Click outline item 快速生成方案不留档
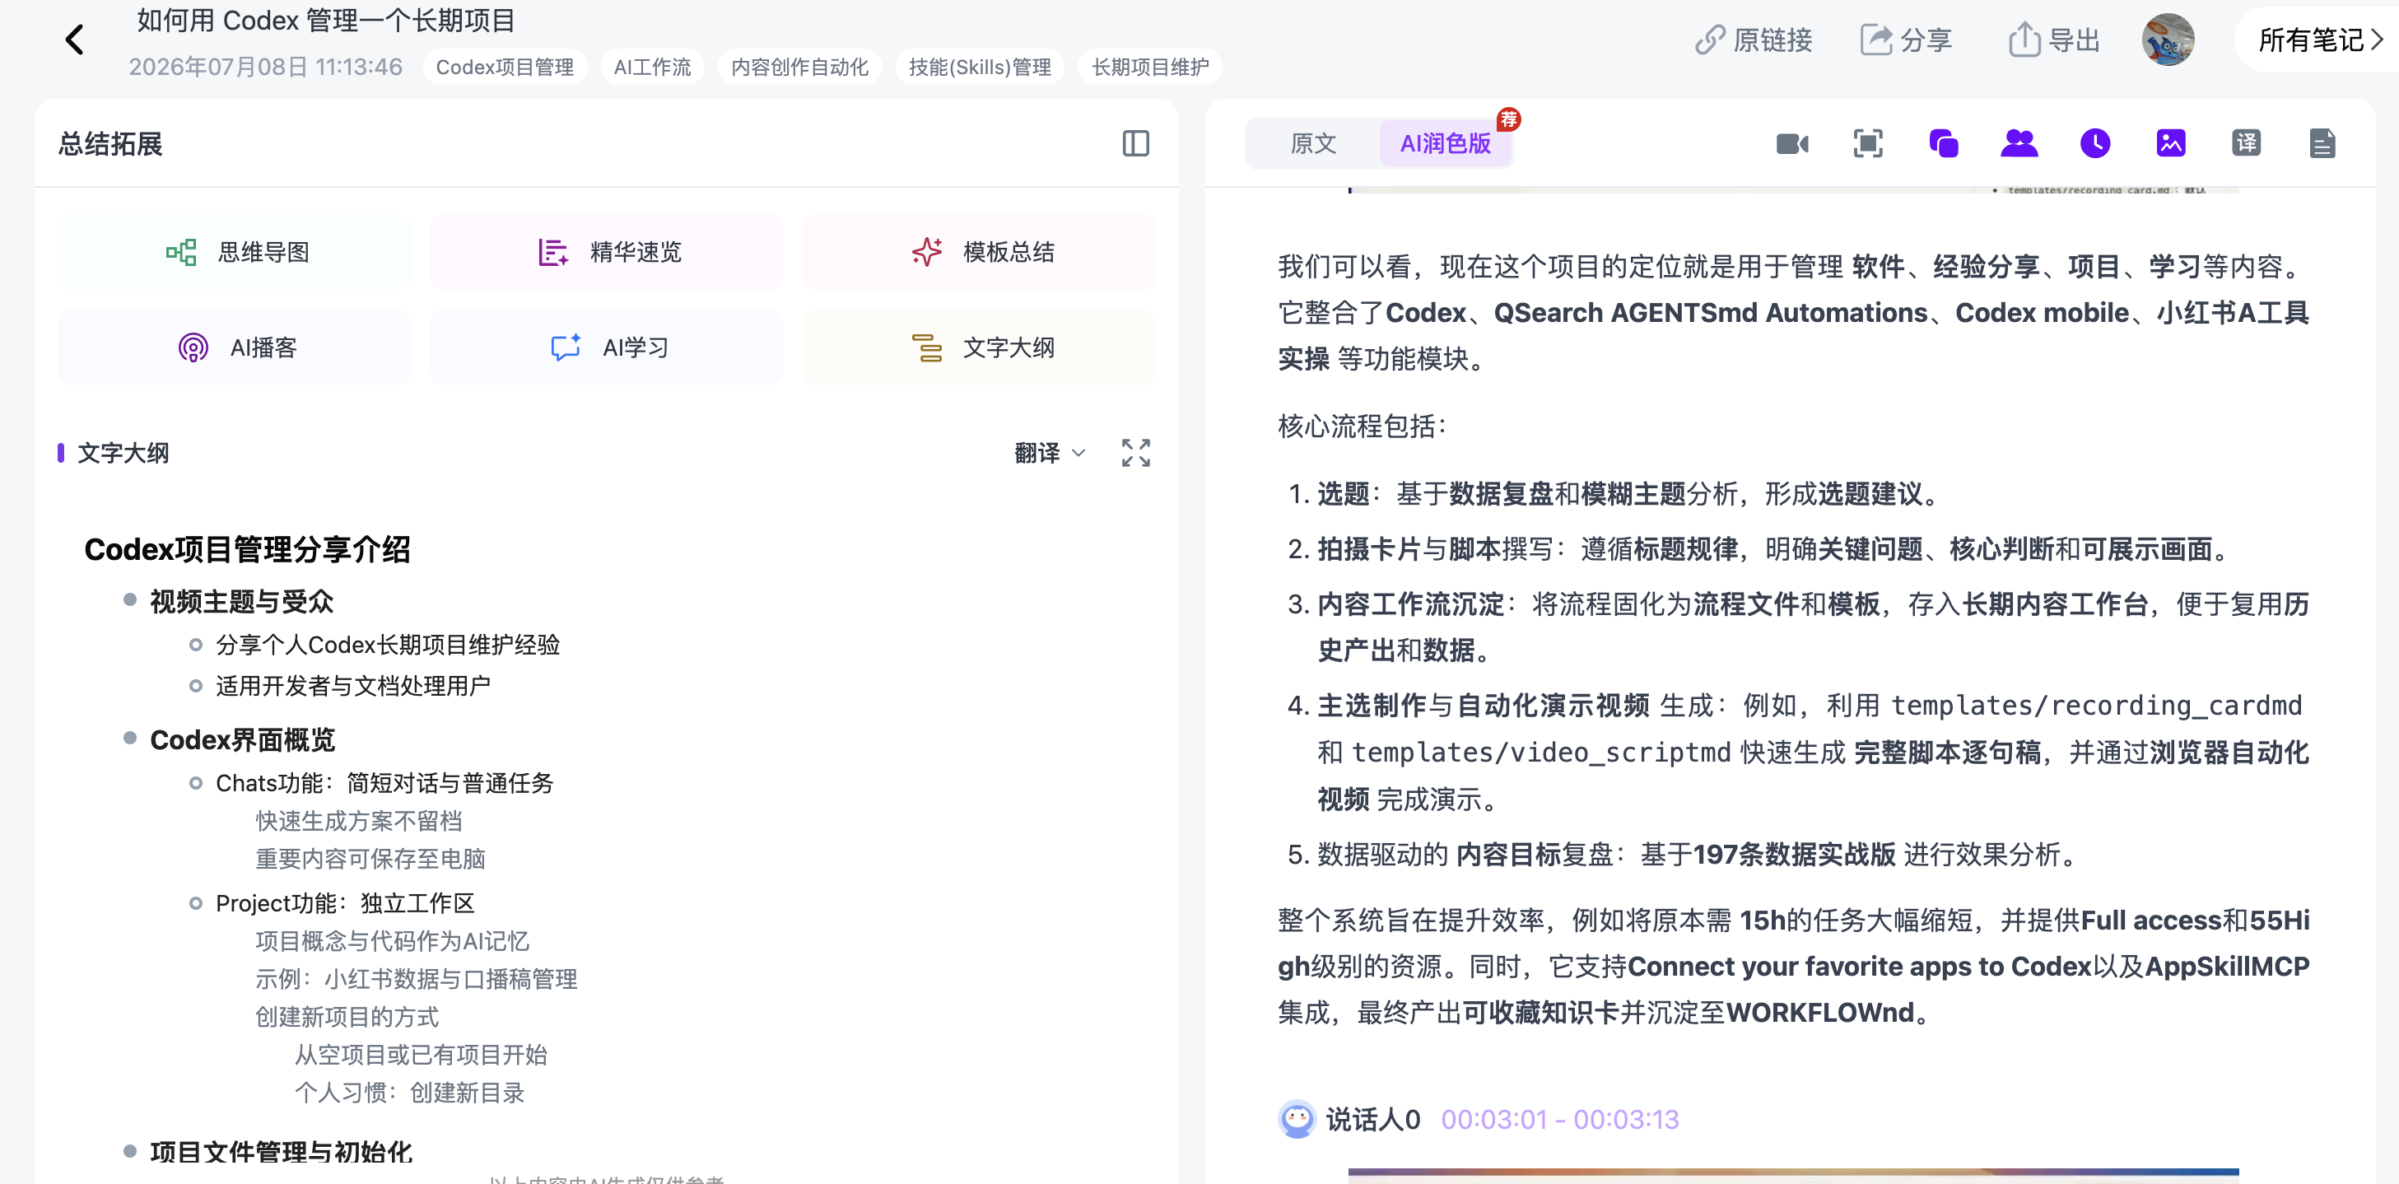This screenshot has height=1184, width=2399. (x=359, y=821)
